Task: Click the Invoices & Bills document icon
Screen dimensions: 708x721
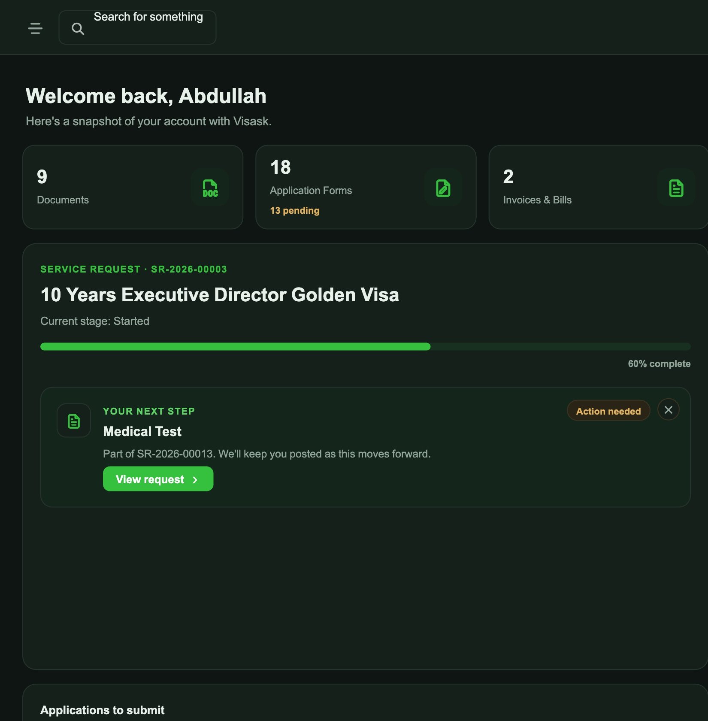Action: (x=676, y=188)
